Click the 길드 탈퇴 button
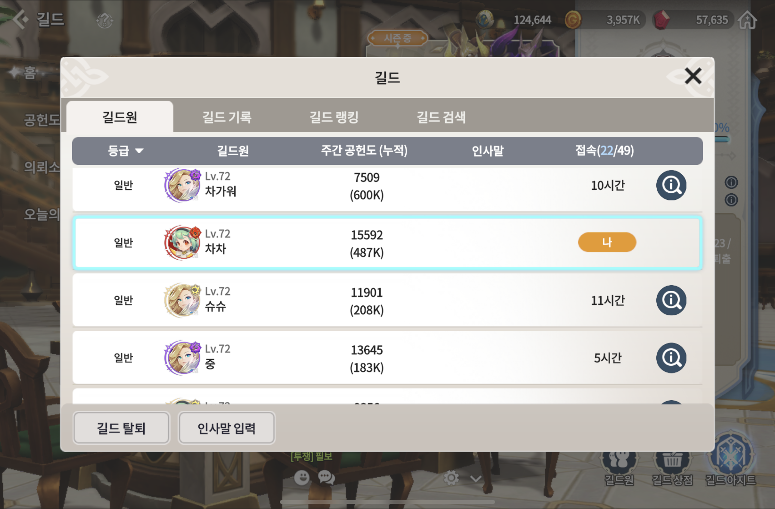The width and height of the screenshot is (775, 509). point(121,428)
